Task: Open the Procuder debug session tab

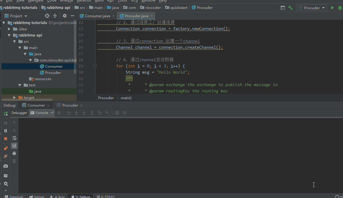Action: click(x=70, y=105)
